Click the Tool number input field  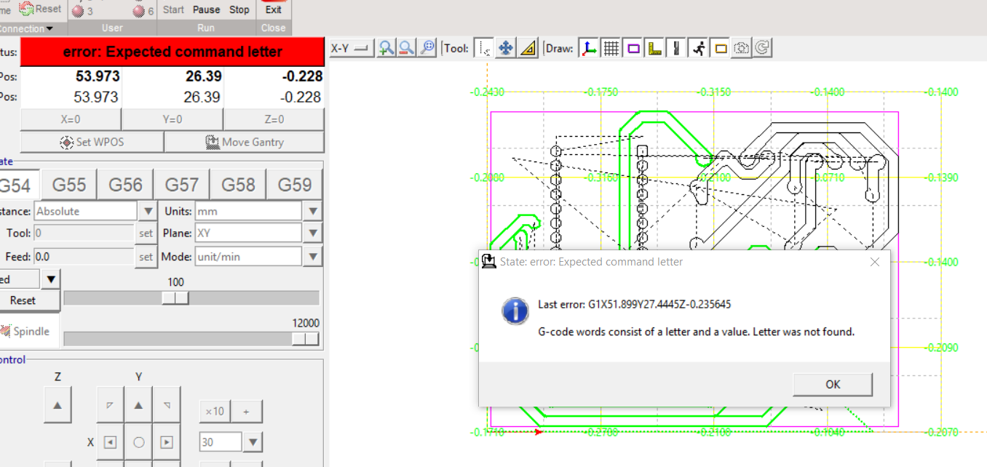click(84, 233)
